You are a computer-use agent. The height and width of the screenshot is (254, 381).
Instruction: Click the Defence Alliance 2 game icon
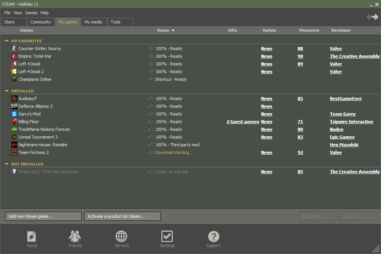click(14, 106)
